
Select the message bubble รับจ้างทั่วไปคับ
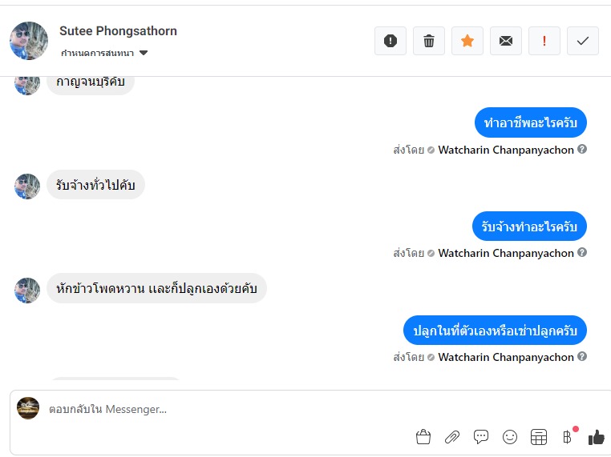[95, 186]
